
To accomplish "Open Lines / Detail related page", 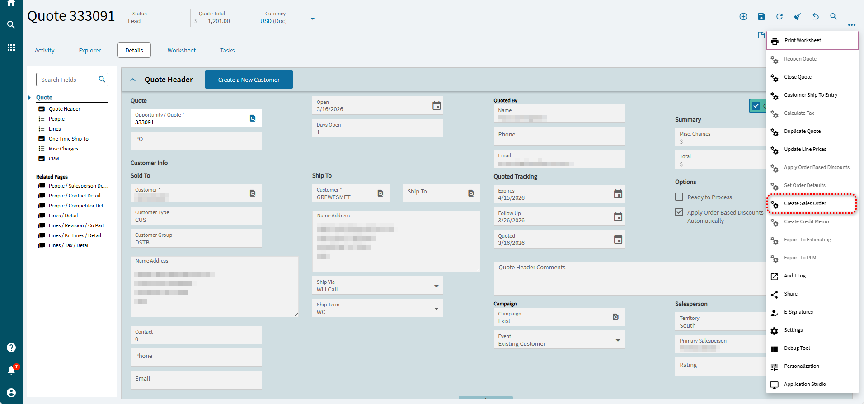I will (x=63, y=216).
